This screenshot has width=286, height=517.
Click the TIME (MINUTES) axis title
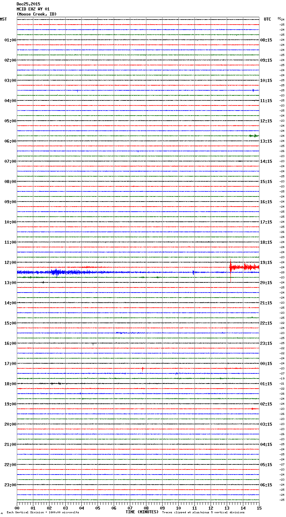point(142,512)
